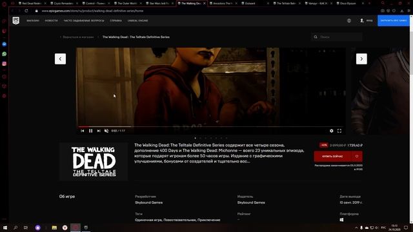Open Yandex browser from taskbar

click(x=65, y=227)
